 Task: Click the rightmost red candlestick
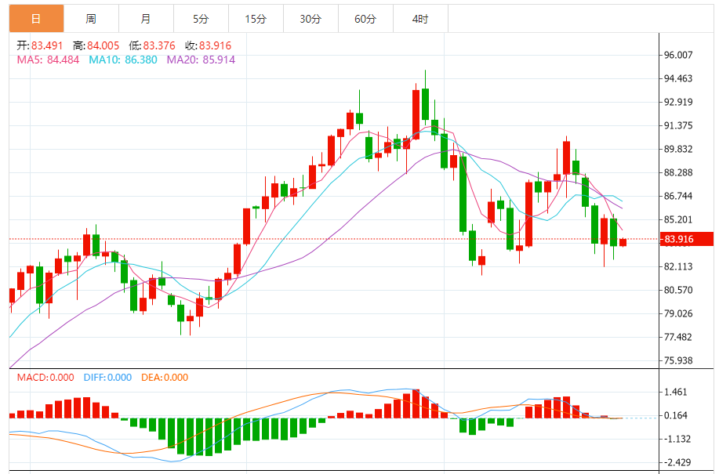623,242
